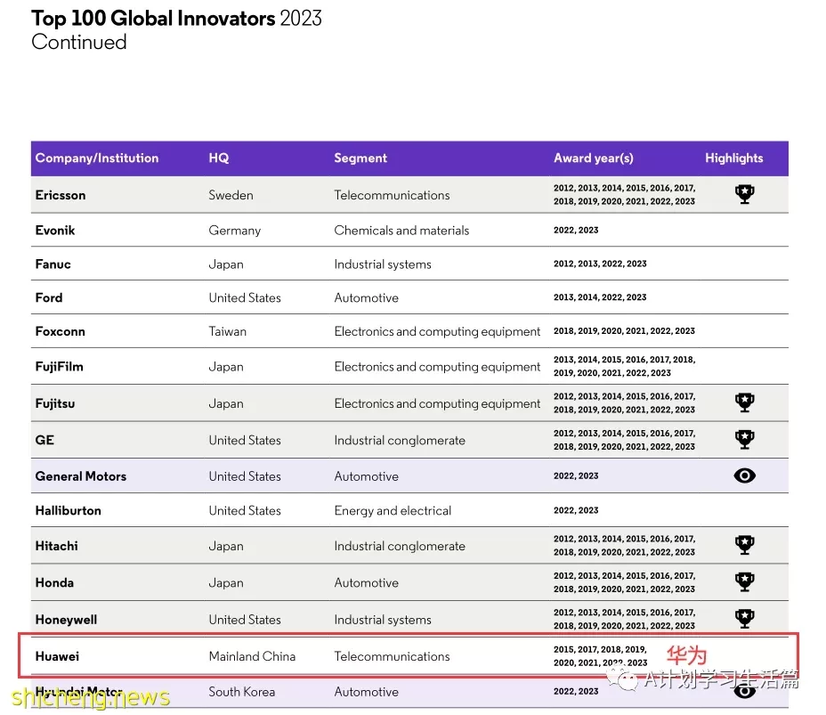Click the trophy icon in the Honda row
The image size is (826, 715).
click(744, 582)
